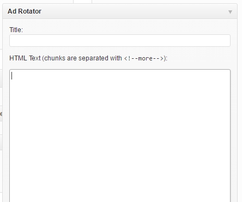Screen dimensions: 242x202
Task: Click the Ad Rotator widget title bar
Action: click(120, 11)
